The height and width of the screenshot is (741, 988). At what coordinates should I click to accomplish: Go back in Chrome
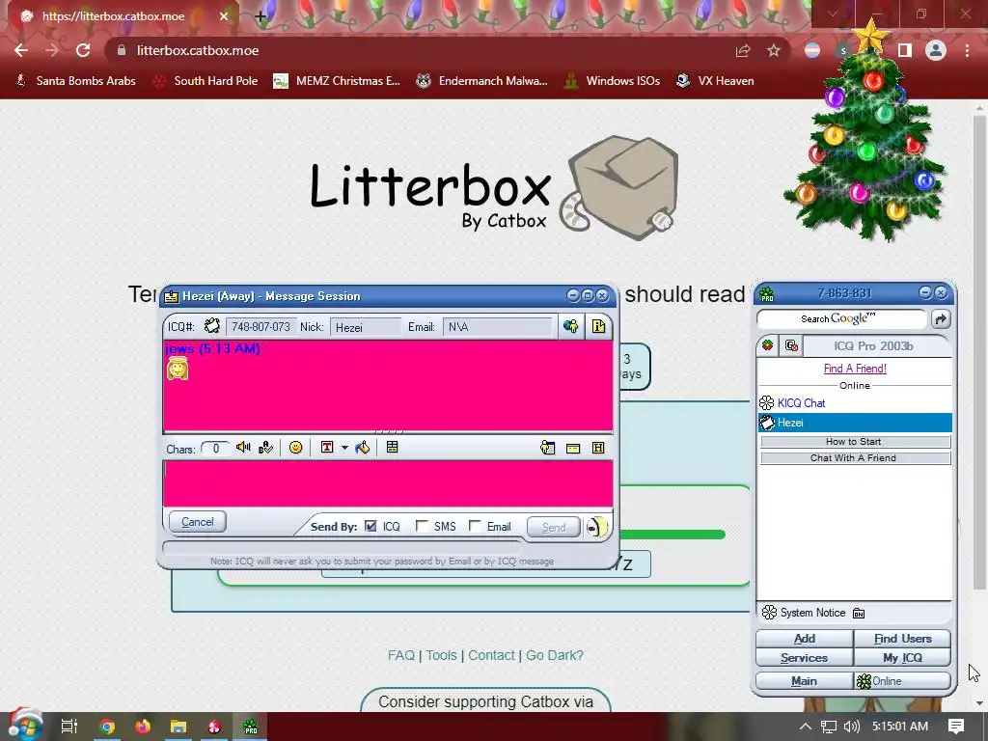click(21, 50)
